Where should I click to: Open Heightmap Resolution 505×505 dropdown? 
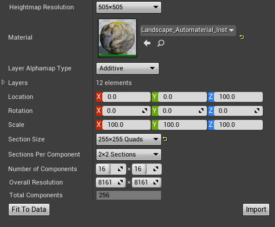(128, 7)
